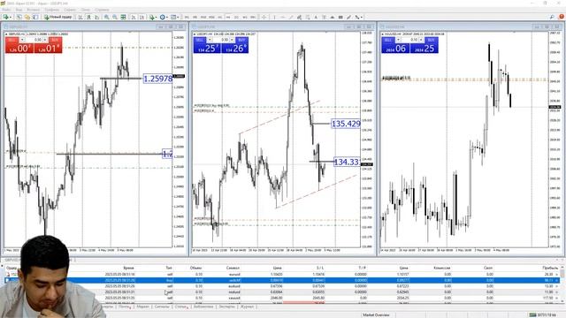Switch to candlestick chart display
Image resolution: width=566 pixels, height=318 pixels.
pyautogui.click(x=88, y=17)
